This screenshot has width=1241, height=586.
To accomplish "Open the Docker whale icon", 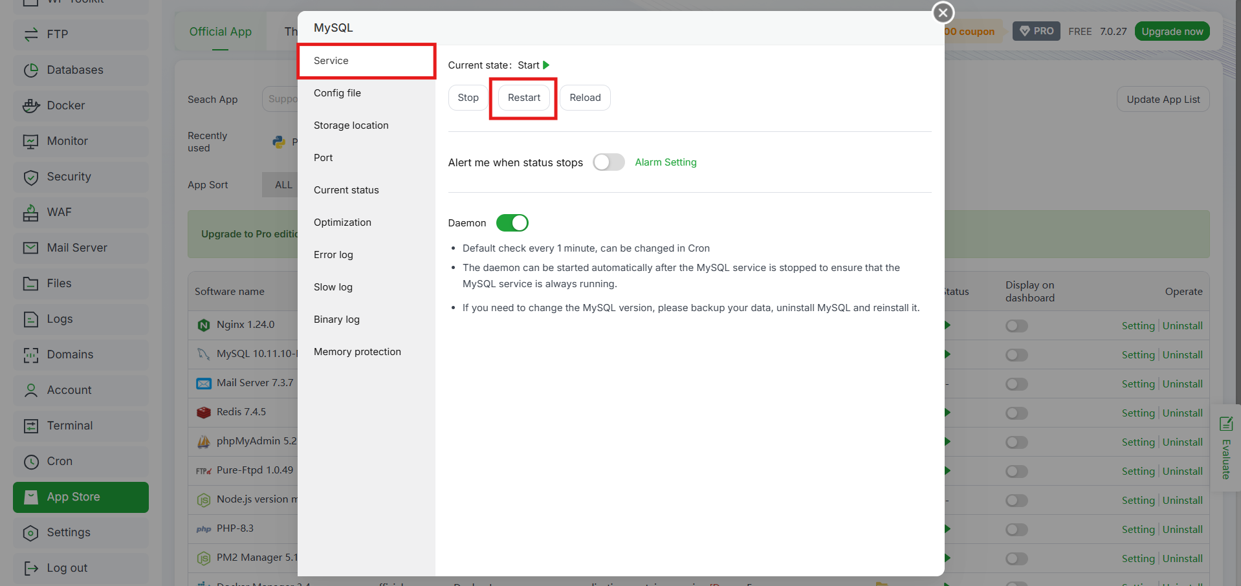I will pos(31,105).
